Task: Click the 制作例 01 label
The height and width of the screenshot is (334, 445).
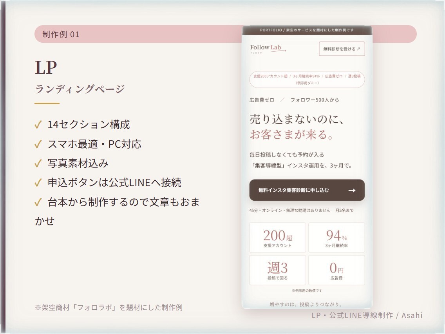Action: point(61,34)
